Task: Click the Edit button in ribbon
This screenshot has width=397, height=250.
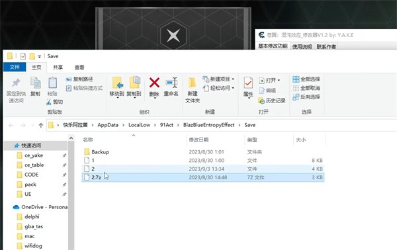Action: 267,91
